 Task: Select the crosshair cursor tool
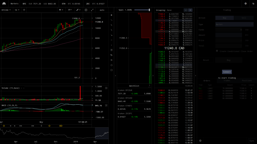click(111, 15)
